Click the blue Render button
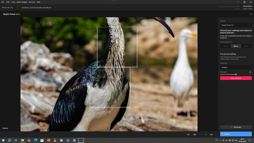Viewport: 254px width, 143px height. [236, 134]
